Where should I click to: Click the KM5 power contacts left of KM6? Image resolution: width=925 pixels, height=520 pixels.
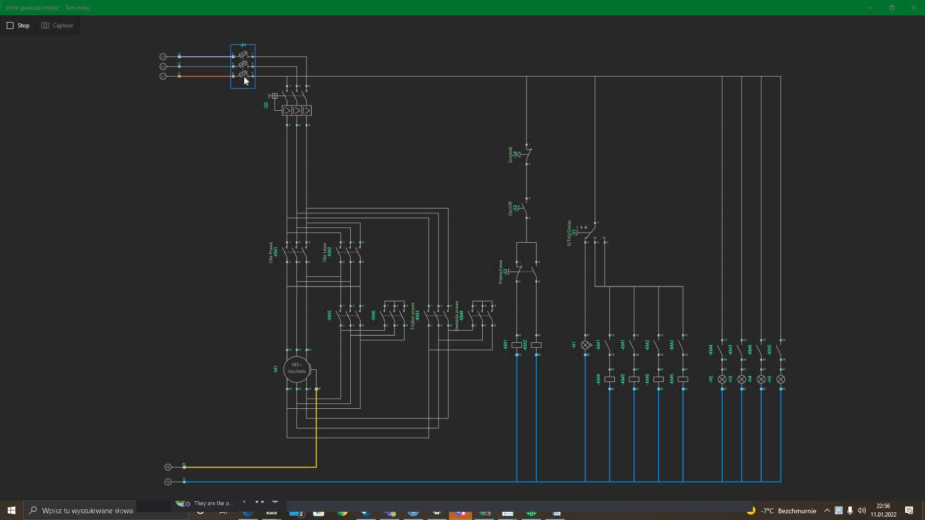(x=350, y=316)
